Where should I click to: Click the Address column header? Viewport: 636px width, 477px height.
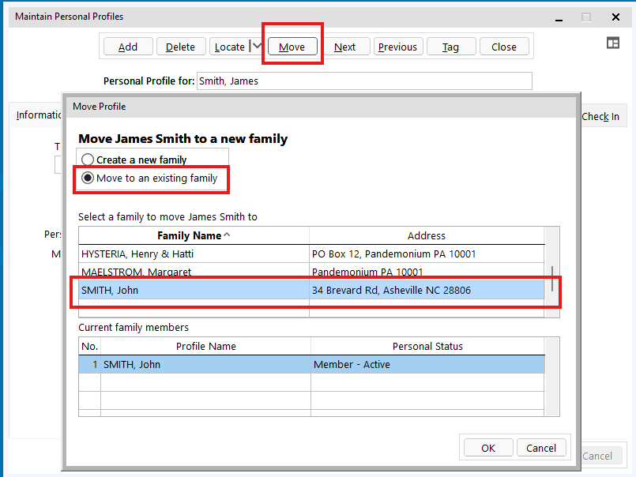pyautogui.click(x=426, y=235)
